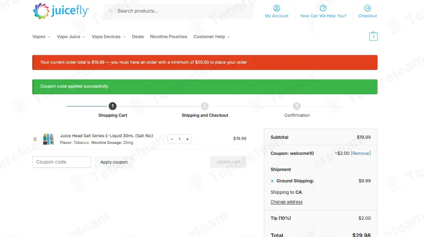Click Shipping to CA. text
The height and width of the screenshot is (237, 424).
click(287, 192)
